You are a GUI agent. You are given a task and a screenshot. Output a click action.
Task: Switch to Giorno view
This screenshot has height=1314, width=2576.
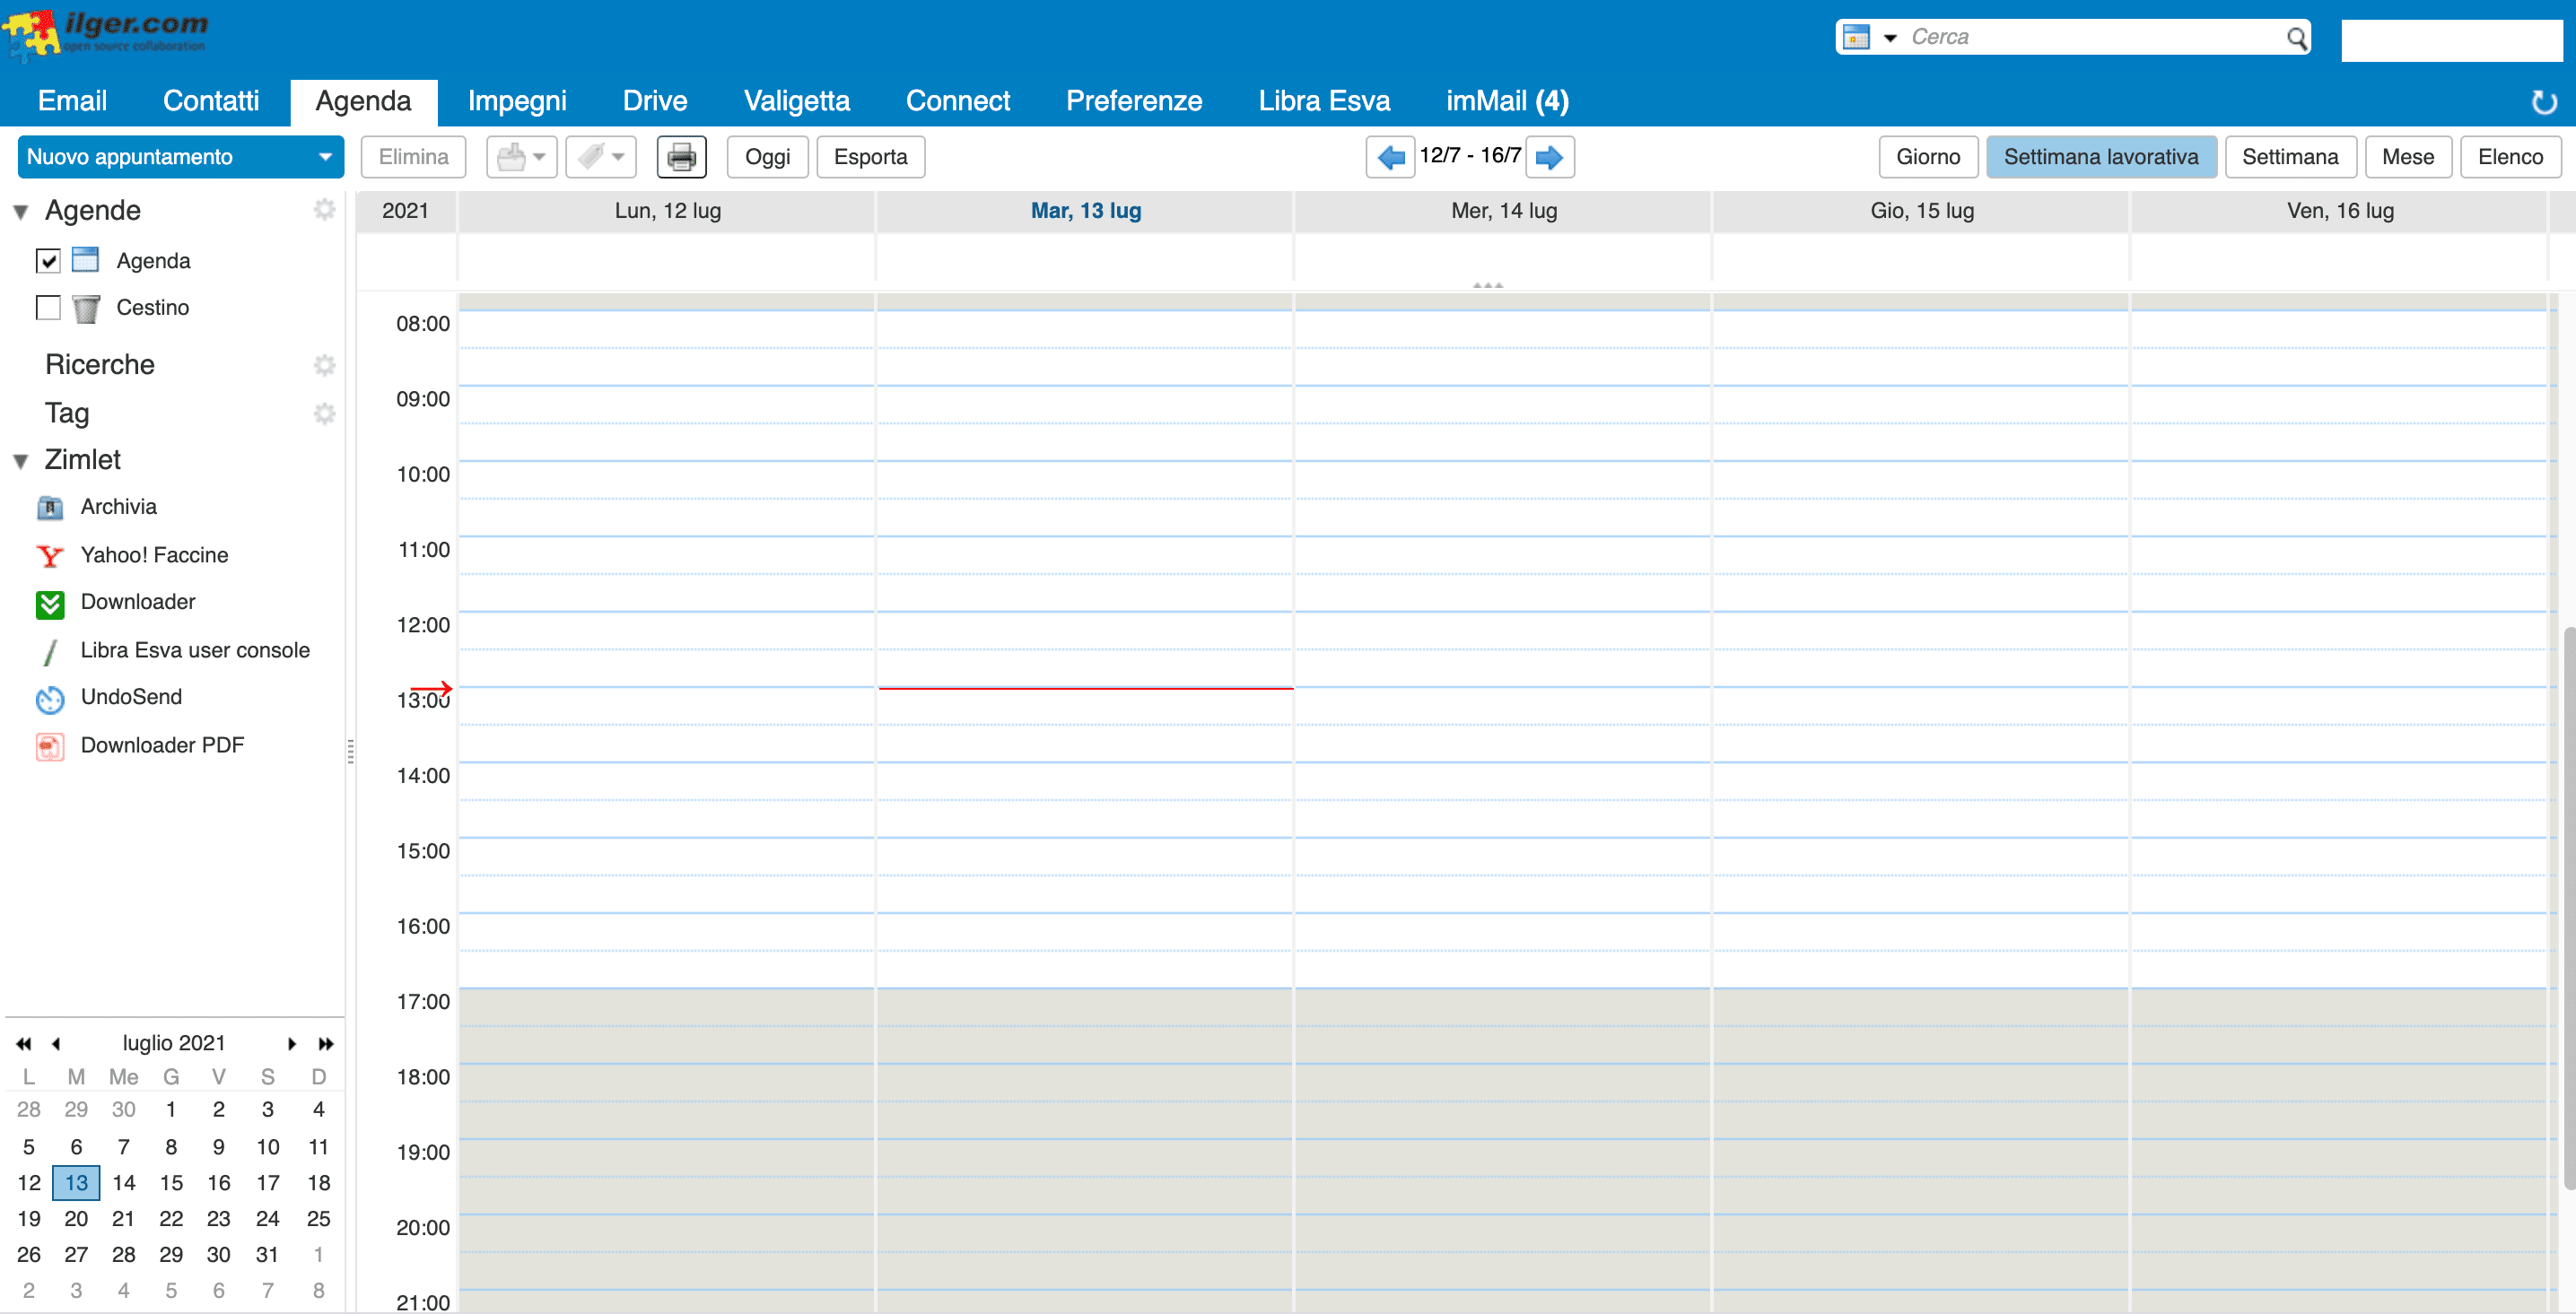pos(1928,157)
